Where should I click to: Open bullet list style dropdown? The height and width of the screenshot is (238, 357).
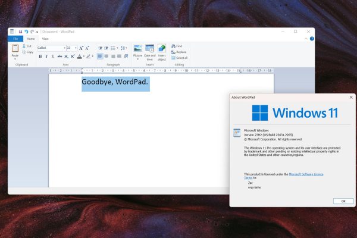pyautogui.click(x=117, y=48)
